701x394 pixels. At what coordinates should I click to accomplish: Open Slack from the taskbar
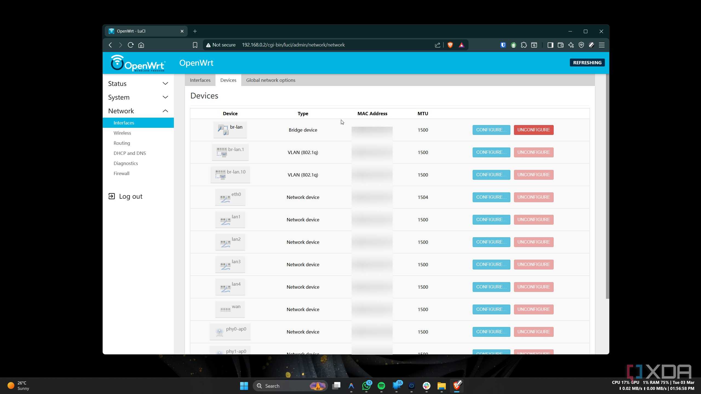click(x=426, y=386)
